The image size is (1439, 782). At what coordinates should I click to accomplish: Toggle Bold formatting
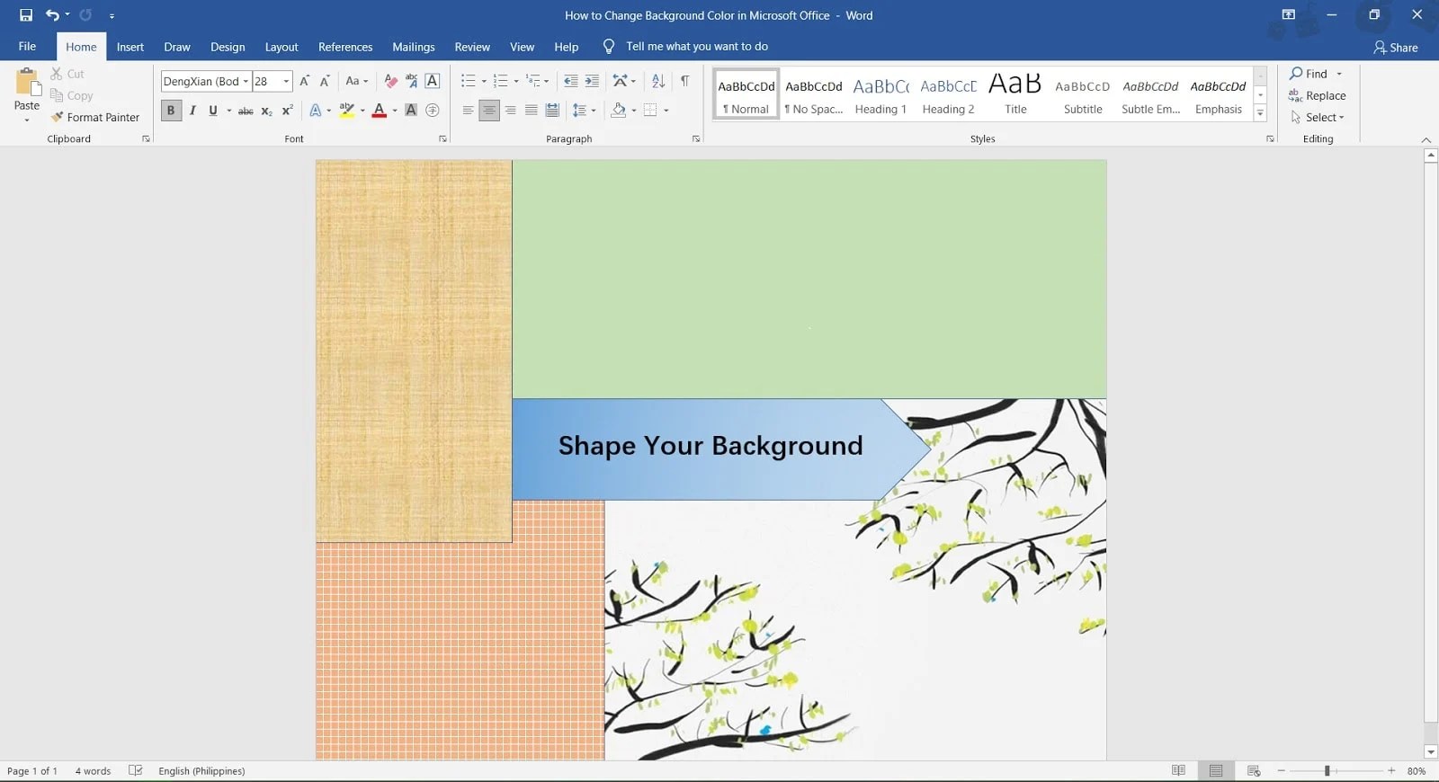pyautogui.click(x=170, y=111)
